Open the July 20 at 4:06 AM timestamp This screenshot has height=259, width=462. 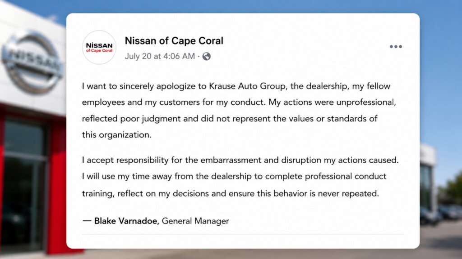(160, 56)
